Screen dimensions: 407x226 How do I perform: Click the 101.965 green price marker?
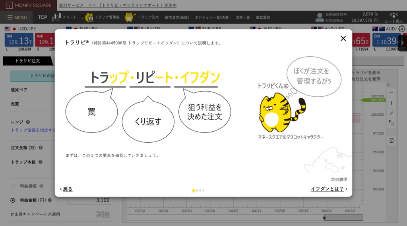tap(374, 100)
